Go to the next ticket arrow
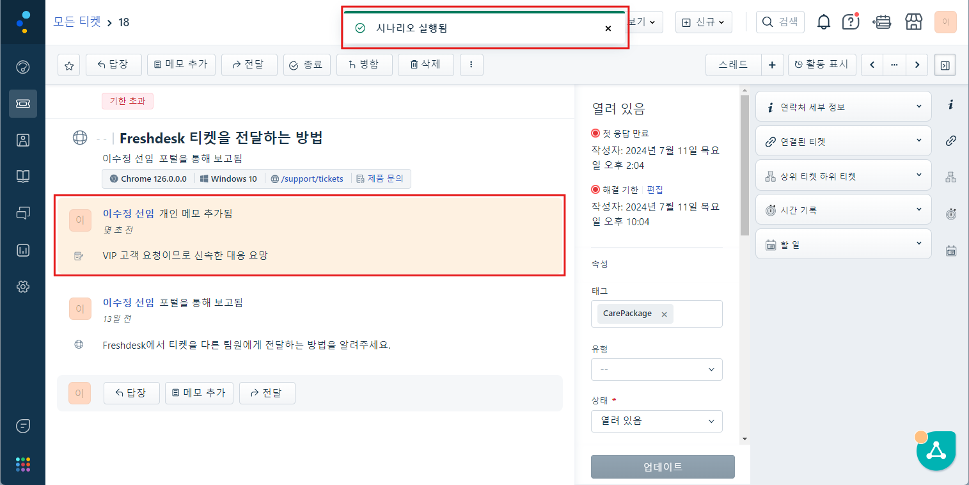This screenshot has height=485, width=969. (x=917, y=65)
